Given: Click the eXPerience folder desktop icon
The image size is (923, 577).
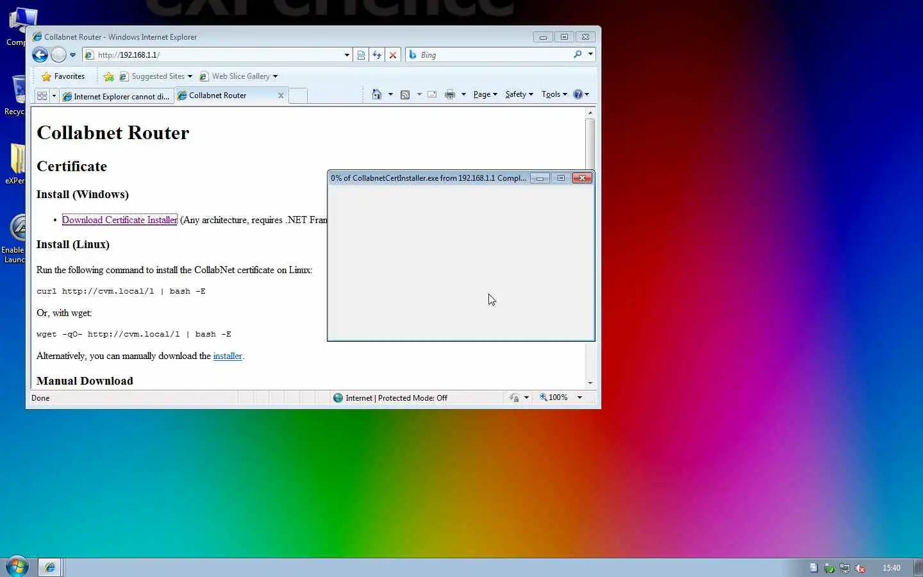Looking at the screenshot, I should point(15,163).
